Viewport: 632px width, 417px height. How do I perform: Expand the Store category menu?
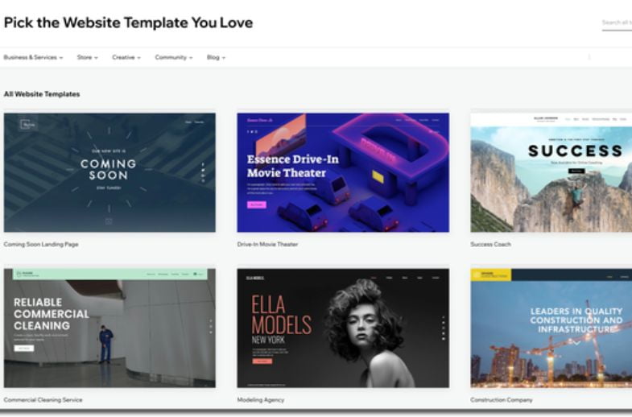[88, 58]
